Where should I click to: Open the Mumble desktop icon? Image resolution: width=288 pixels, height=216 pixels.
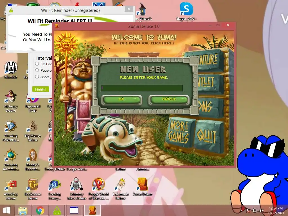point(11,70)
